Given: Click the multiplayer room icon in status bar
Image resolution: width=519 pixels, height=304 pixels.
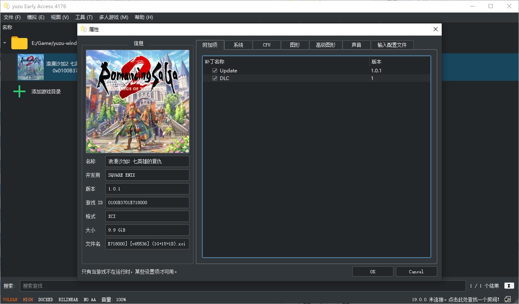Looking at the screenshot, I should (508, 300).
